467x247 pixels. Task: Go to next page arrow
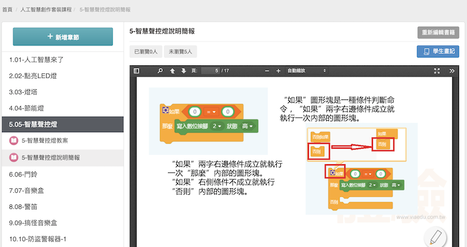(x=183, y=71)
